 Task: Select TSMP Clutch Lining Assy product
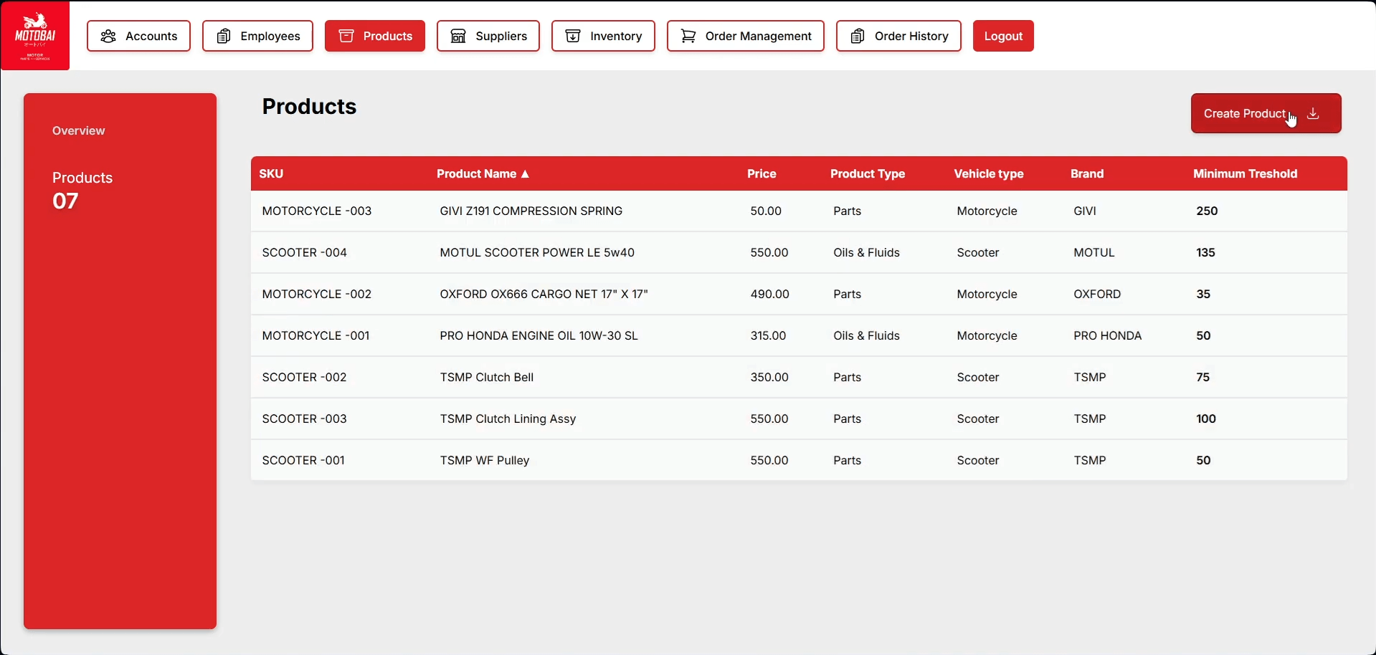tap(508, 419)
